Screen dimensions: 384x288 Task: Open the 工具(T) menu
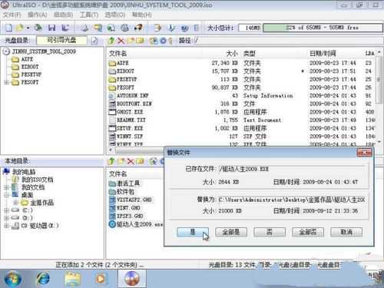click(x=89, y=15)
